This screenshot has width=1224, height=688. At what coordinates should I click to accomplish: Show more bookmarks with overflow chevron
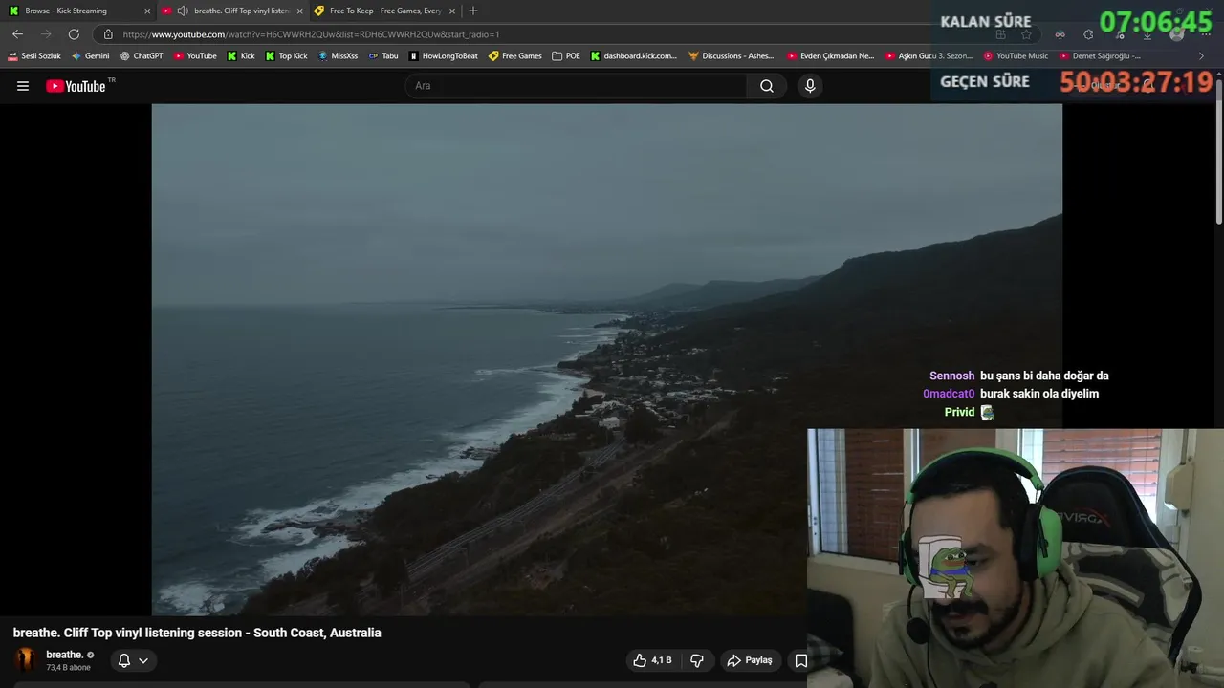click(x=1202, y=56)
